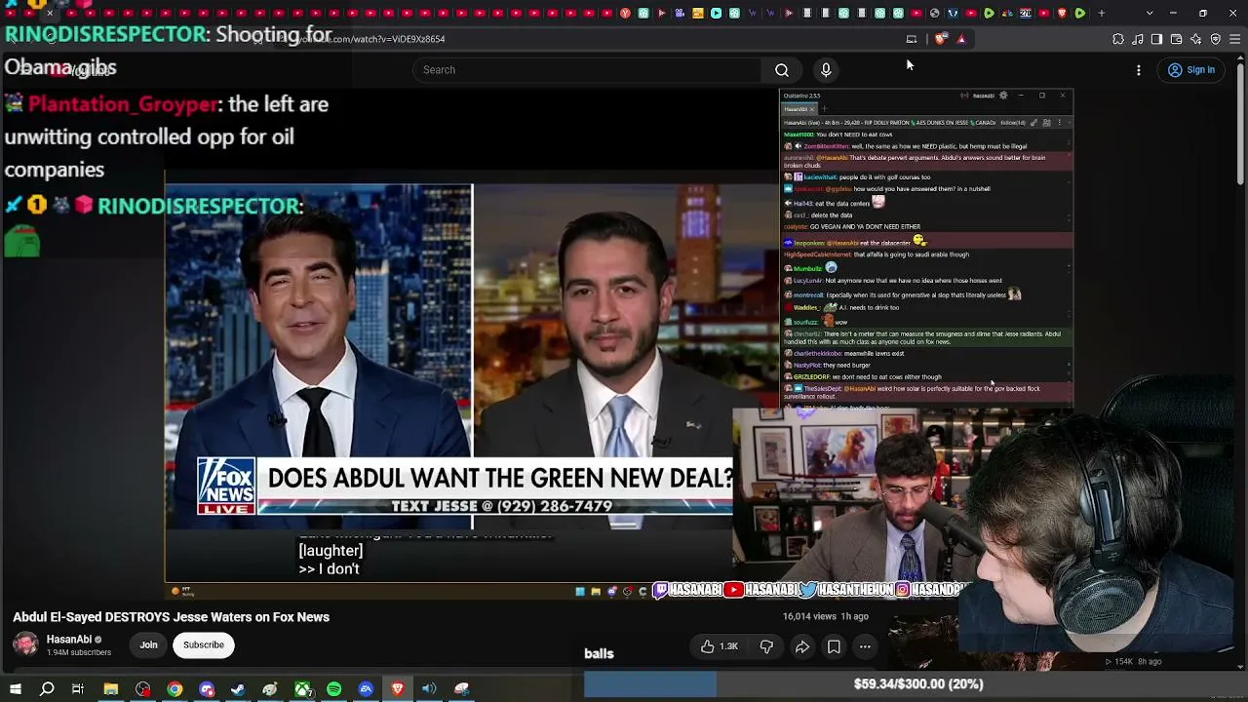Open Brave Shields lion icon in address bar
Viewport: 1248px width, 702px height.
(x=940, y=39)
